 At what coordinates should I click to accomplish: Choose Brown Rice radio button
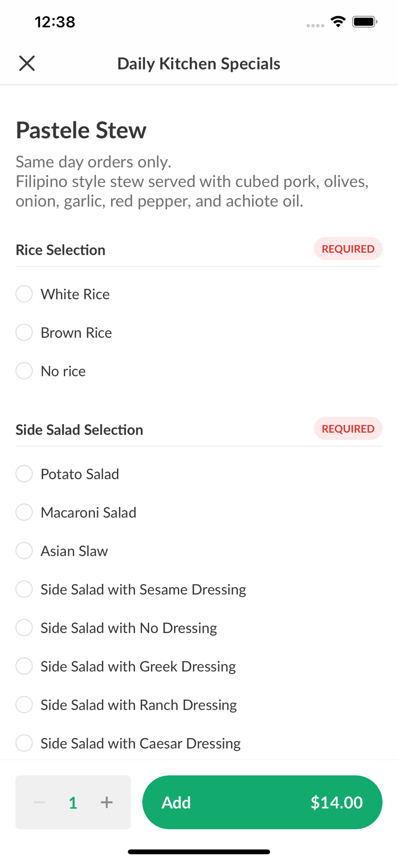[24, 332]
